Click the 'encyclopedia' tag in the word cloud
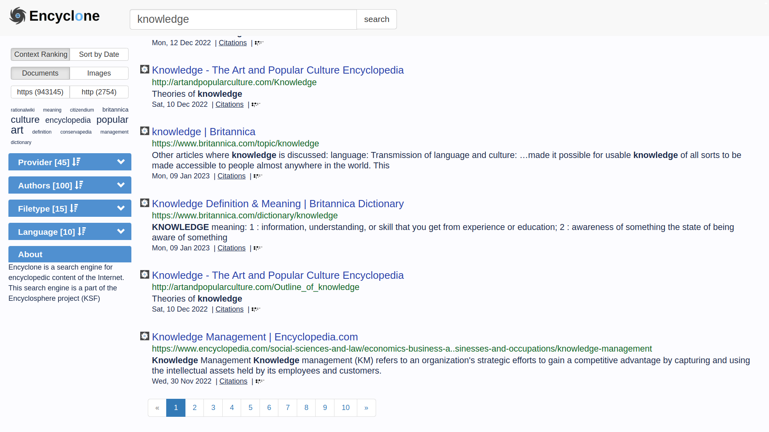Screen dimensions: 769x432 tap(68, 120)
